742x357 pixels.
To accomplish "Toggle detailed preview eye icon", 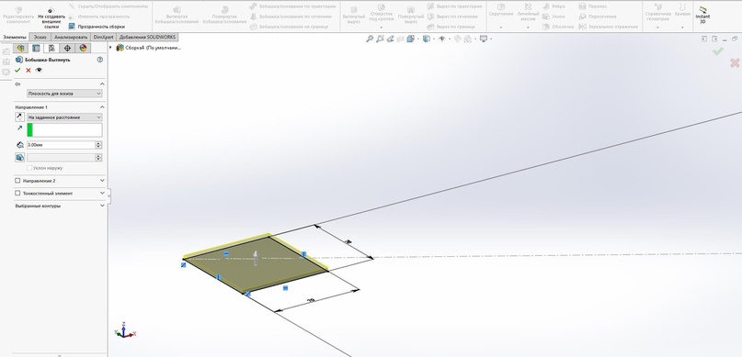I will click(x=39, y=70).
